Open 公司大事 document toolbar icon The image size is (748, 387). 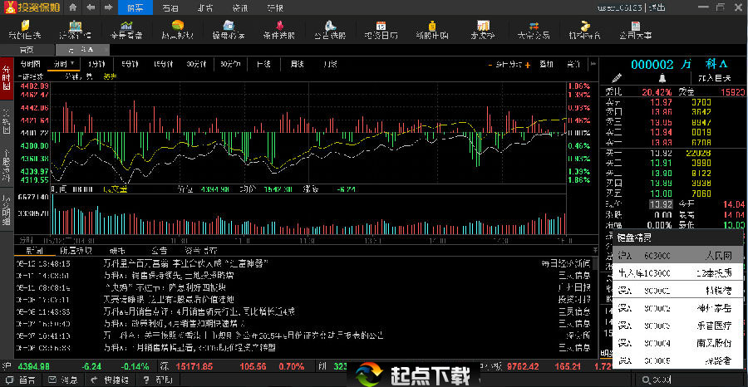(636, 30)
